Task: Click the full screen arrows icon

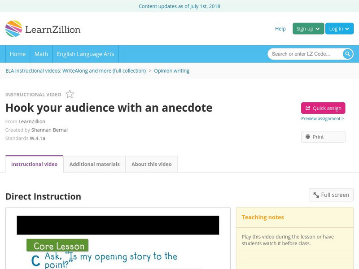Action: pos(315,195)
